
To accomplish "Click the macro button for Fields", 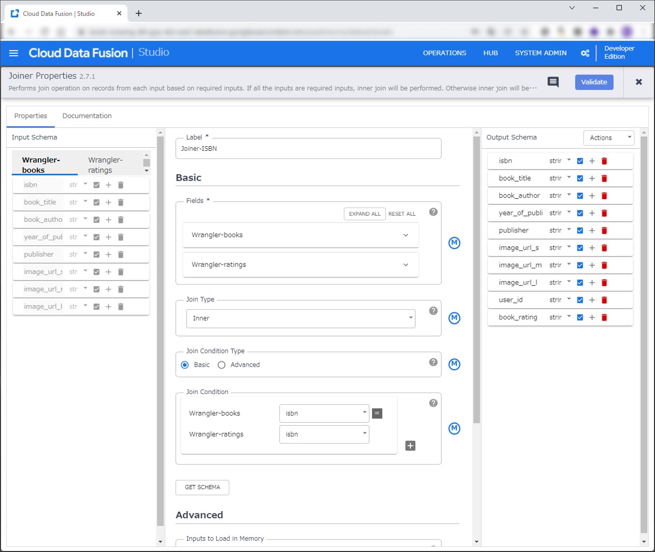I will [x=455, y=243].
